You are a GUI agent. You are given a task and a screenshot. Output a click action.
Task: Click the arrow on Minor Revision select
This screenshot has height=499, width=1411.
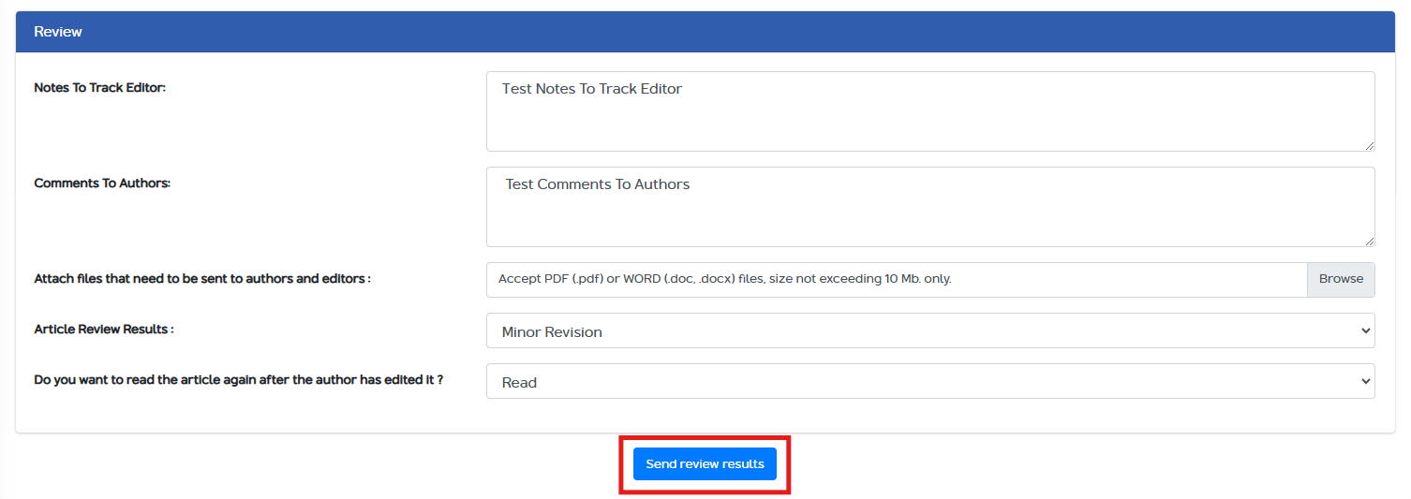click(x=1363, y=331)
